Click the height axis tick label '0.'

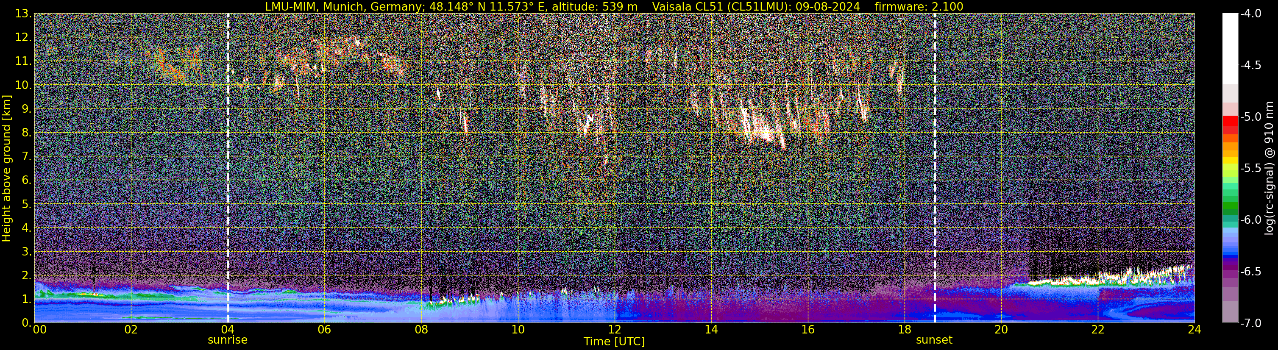(27, 323)
